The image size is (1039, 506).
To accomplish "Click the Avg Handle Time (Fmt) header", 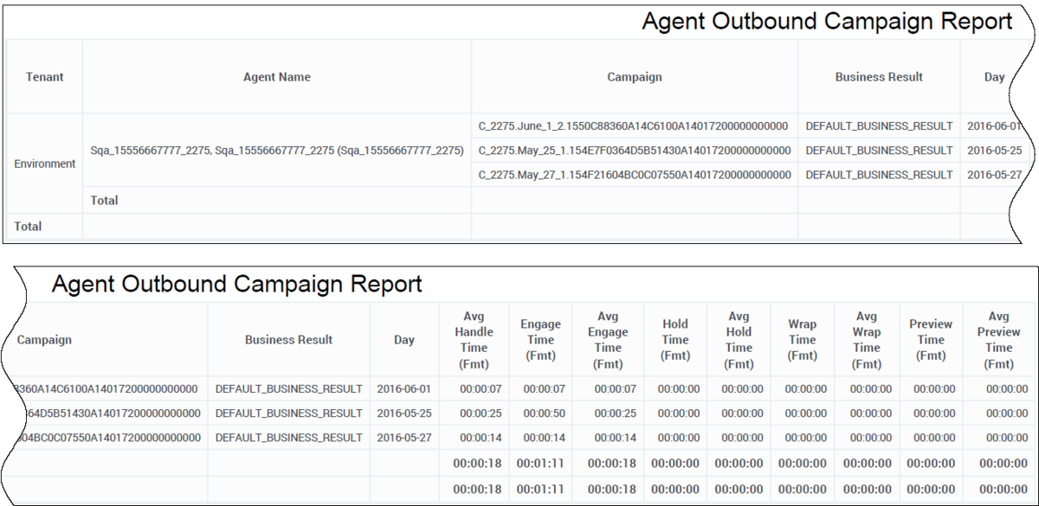I will coord(474,340).
